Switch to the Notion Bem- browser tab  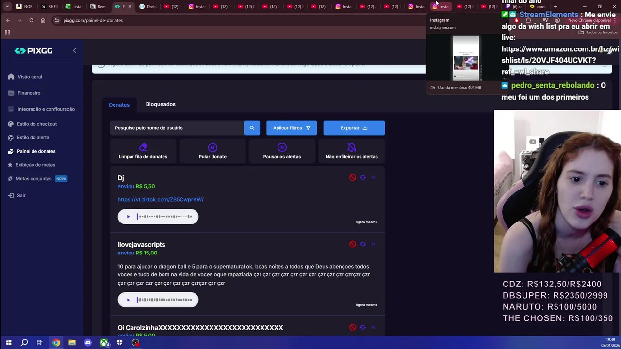(98, 7)
